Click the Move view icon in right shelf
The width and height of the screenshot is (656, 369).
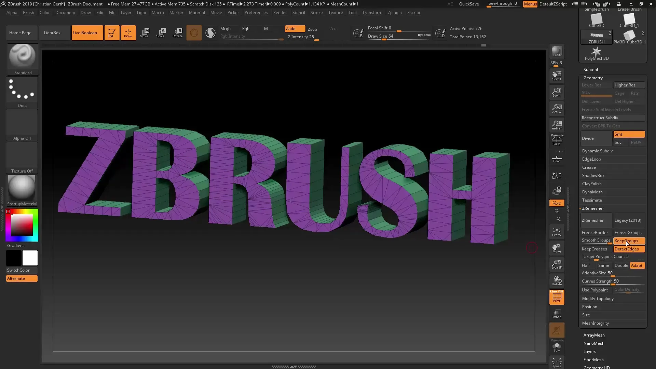click(x=557, y=248)
